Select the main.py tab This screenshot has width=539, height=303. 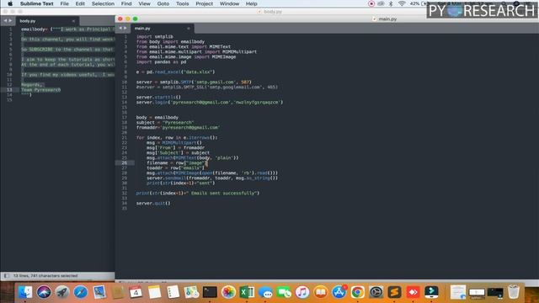[162, 28]
